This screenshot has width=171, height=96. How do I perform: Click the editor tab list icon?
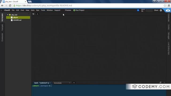(33, 14)
